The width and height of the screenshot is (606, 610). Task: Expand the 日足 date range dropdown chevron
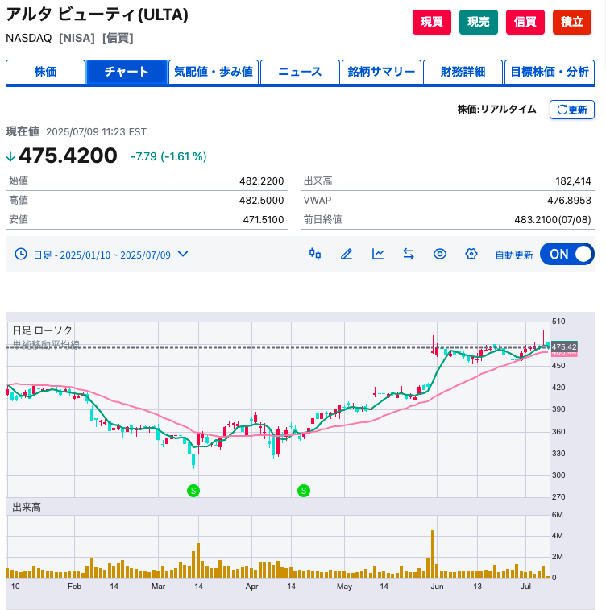click(x=183, y=254)
